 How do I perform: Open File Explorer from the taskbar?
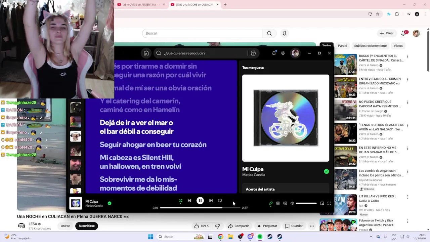tap(230, 237)
